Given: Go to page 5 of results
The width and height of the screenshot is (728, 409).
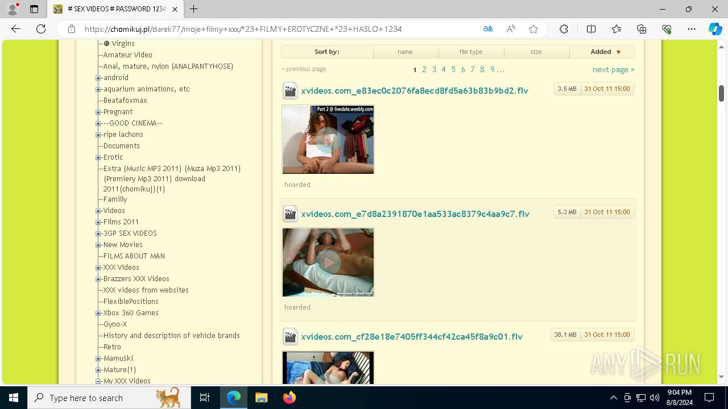Looking at the screenshot, I should coord(453,69).
